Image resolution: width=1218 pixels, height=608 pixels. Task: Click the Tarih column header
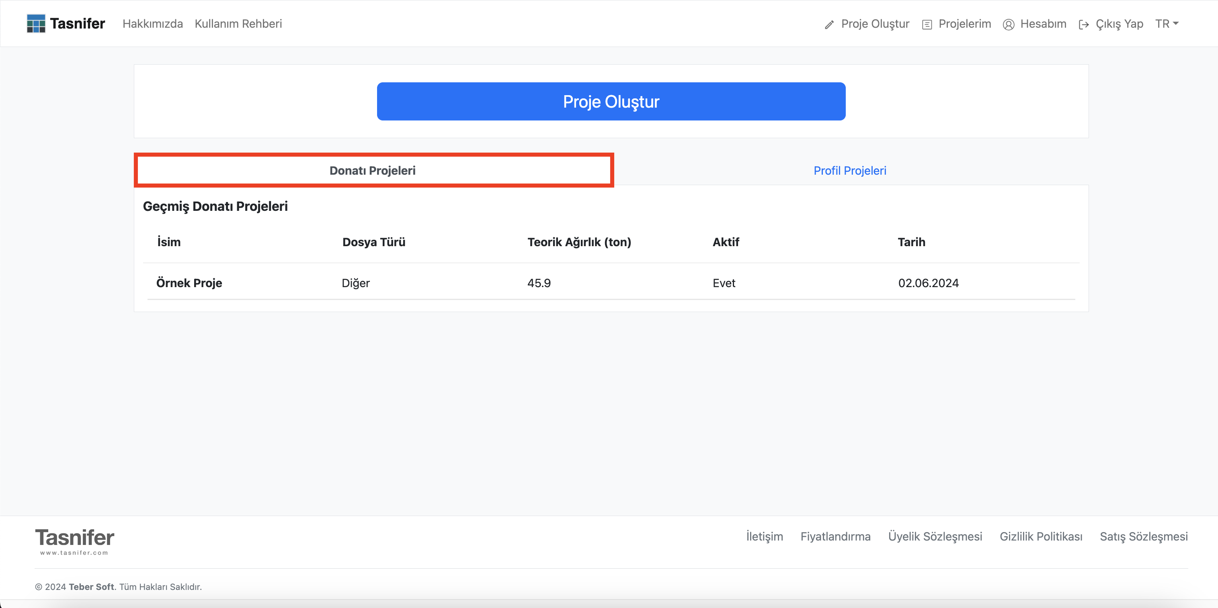coord(911,242)
